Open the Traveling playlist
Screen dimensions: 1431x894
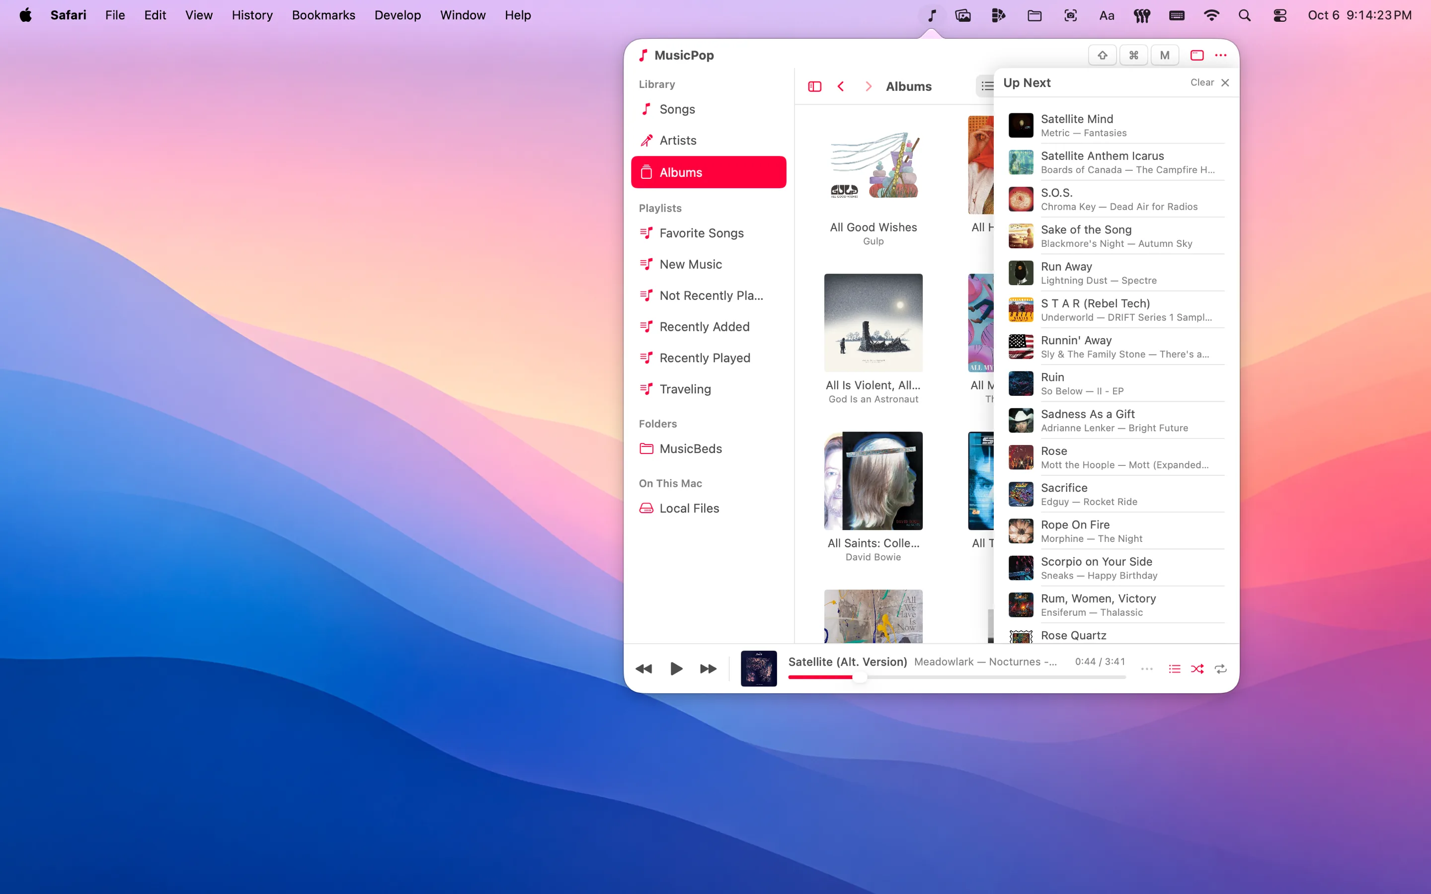[709, 389]
